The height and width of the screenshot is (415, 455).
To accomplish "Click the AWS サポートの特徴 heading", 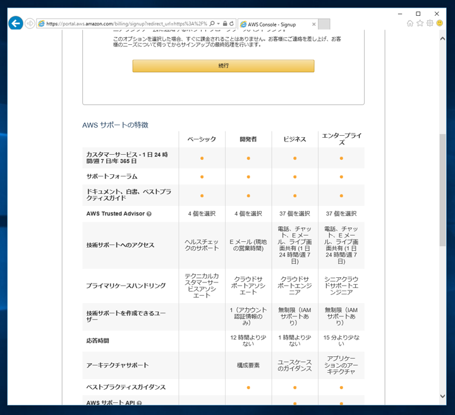I will 115,125.
